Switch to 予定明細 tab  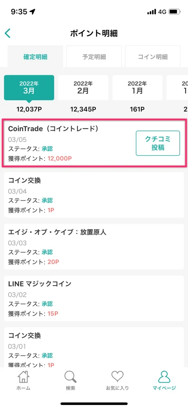click(x=94, y=57)
